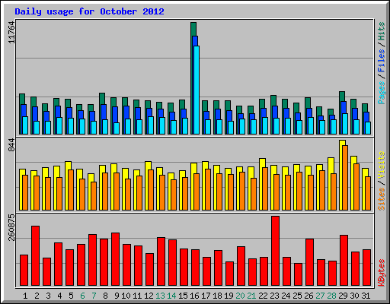Image resolution: width=390 pixels, height=304 pixels.
Task: Click the Hits legend label
Action: pos(382,31)
